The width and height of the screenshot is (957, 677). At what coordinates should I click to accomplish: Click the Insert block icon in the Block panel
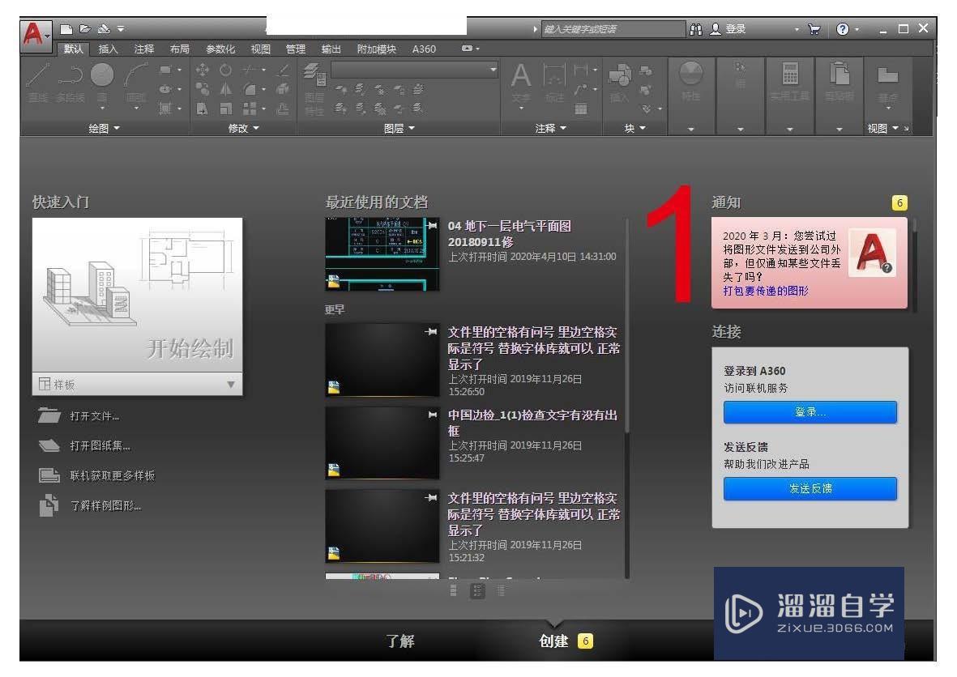[620, 77]
